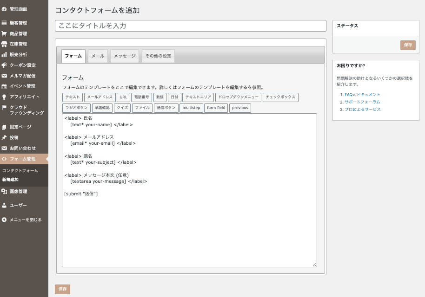425x297 pixels.
Task: Open 画像管理 media icon in sidebar
Action: pos(4,191)
